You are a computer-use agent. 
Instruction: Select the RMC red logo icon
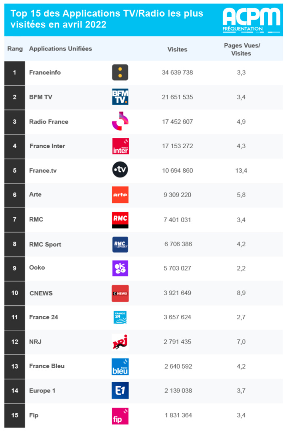120,220
